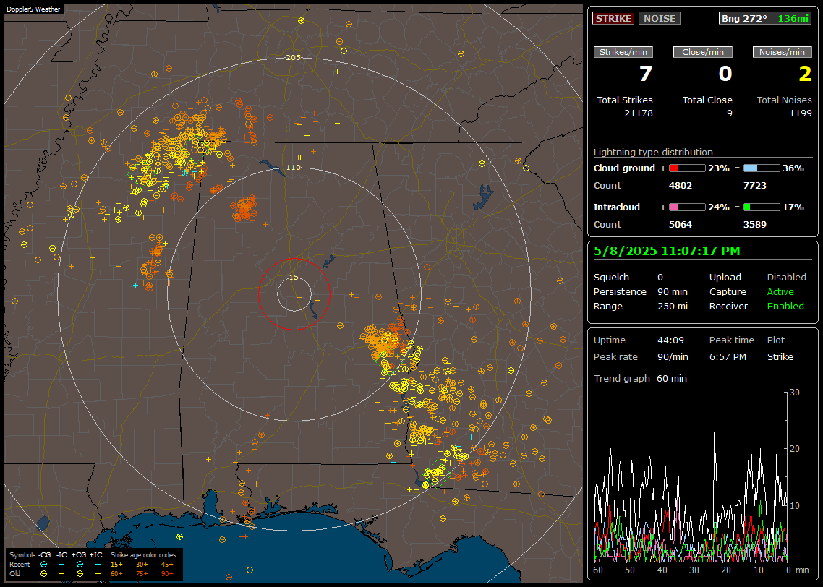Click the Total Noises count 1199

click(x=801, y=113)
